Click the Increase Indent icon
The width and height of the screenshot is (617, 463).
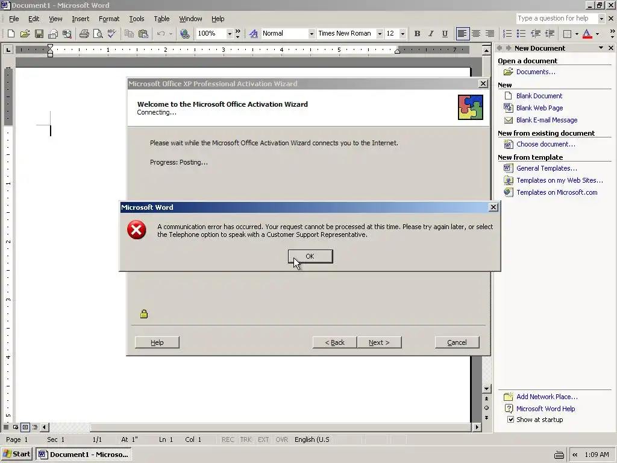(550, 34)
